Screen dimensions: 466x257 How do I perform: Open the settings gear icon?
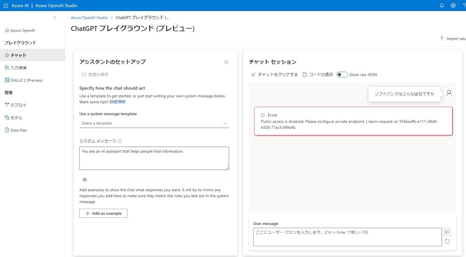(453, 6)
